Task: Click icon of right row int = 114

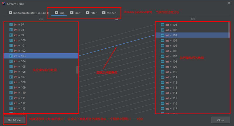Action: tap(163, 93)
